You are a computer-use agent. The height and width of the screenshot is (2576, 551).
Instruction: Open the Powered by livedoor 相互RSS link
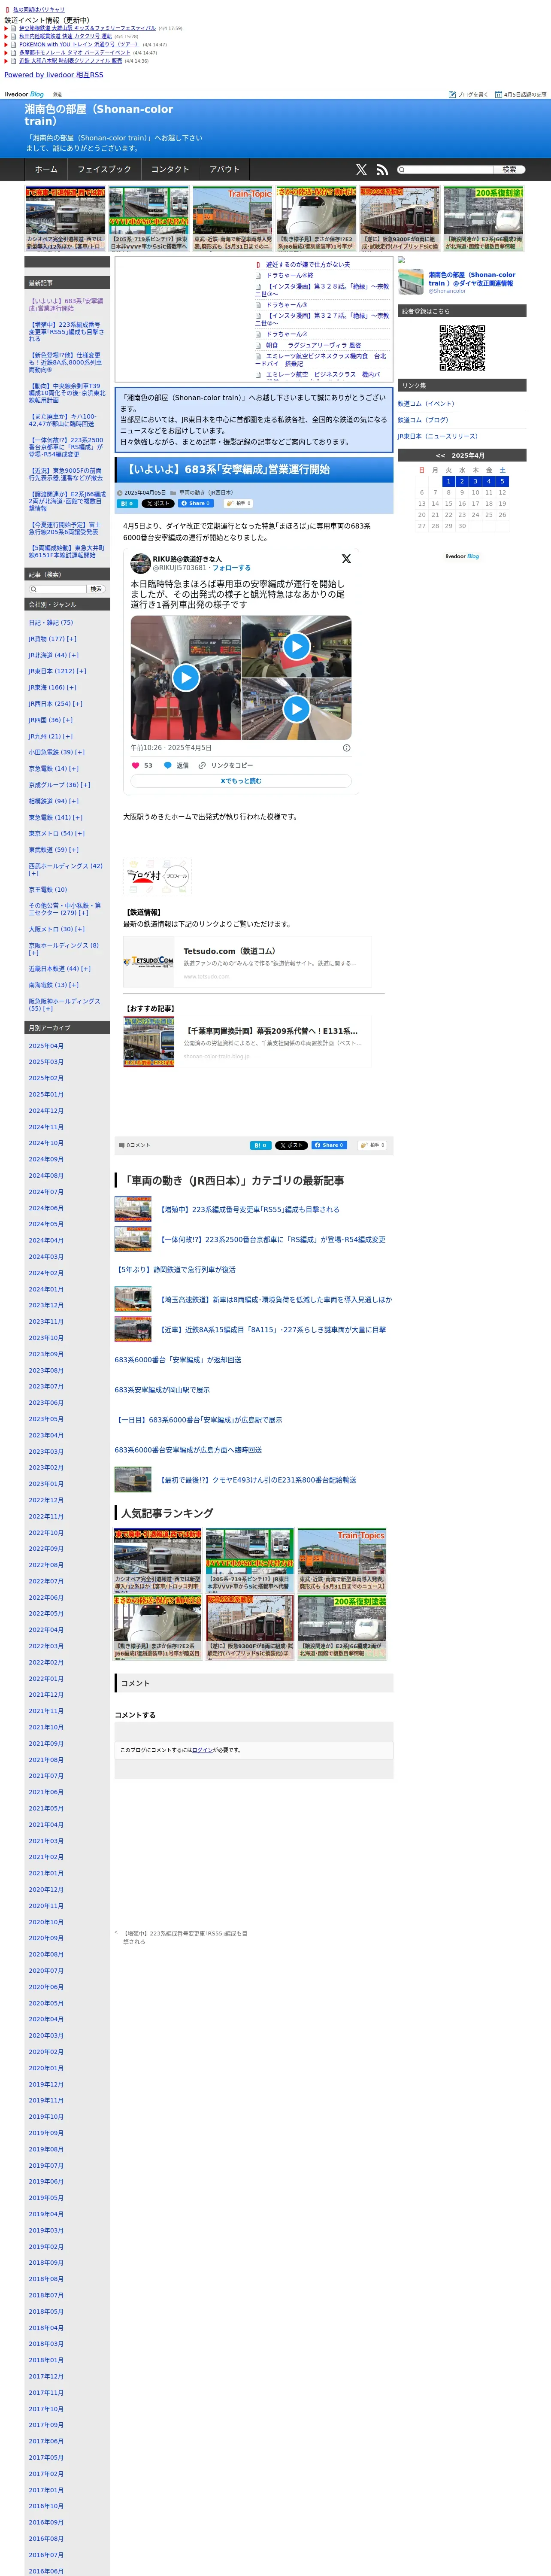(x=54, y=75)
